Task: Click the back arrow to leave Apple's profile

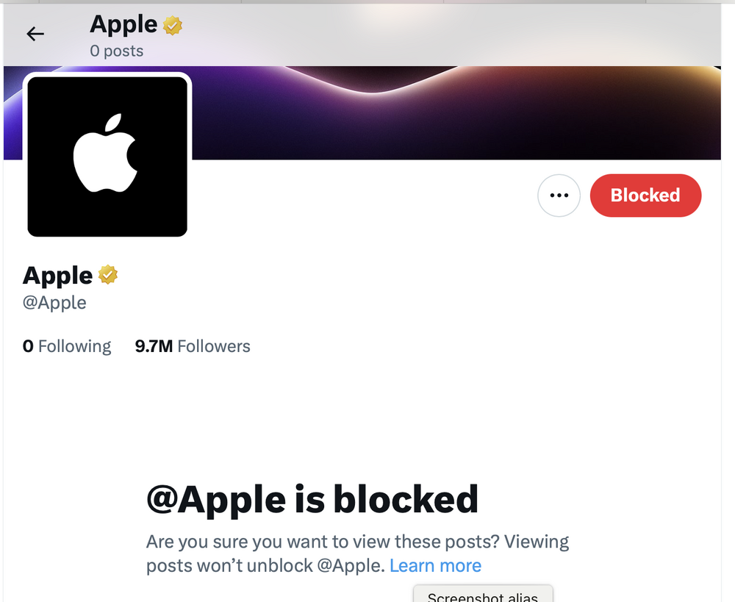Action: [x=35, y=34]
